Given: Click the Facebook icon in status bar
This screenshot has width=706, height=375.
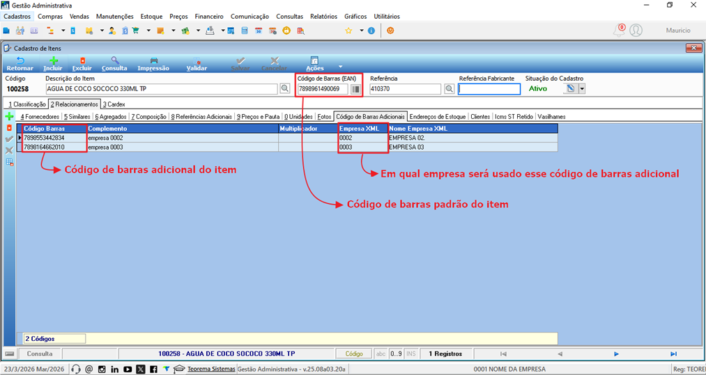Looking at the screenshot, I should pyautogui.click(x=153, y=369).
